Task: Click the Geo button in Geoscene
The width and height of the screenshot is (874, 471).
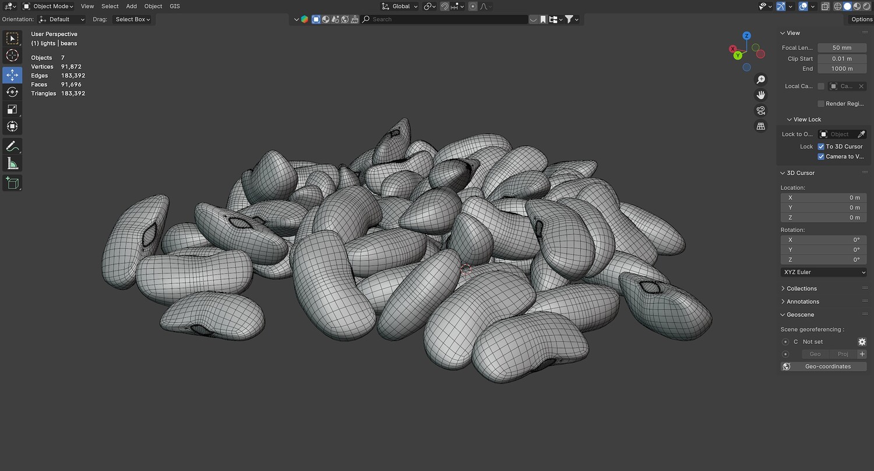Action: pyautogui.click(x=815, y=354)
